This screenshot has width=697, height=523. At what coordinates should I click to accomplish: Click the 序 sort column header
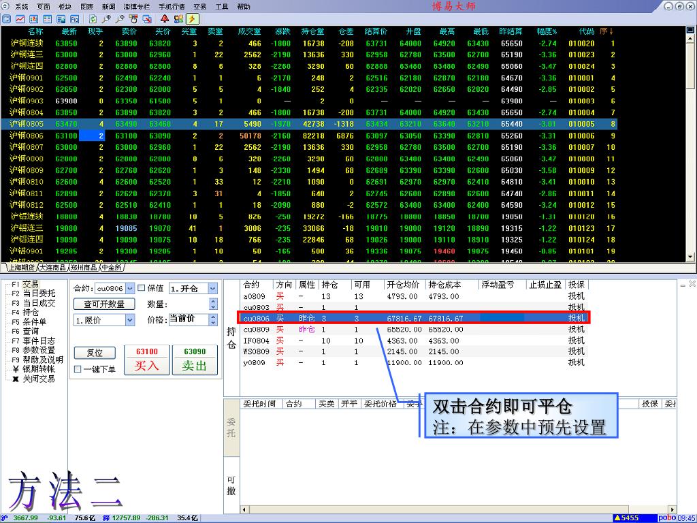point(606,31)
